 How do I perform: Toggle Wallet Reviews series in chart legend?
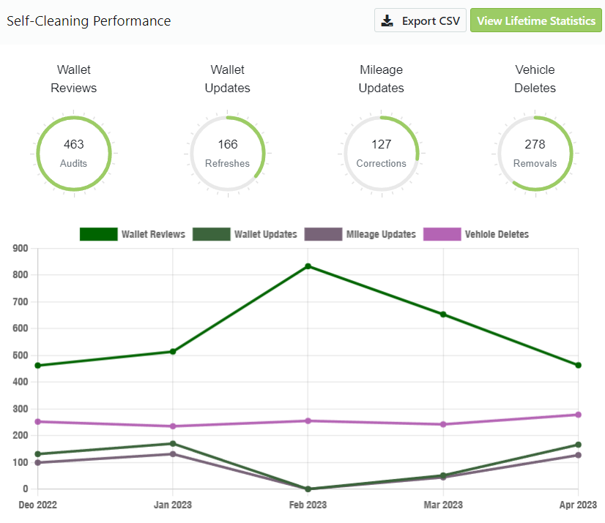click(x=132, y=234)
